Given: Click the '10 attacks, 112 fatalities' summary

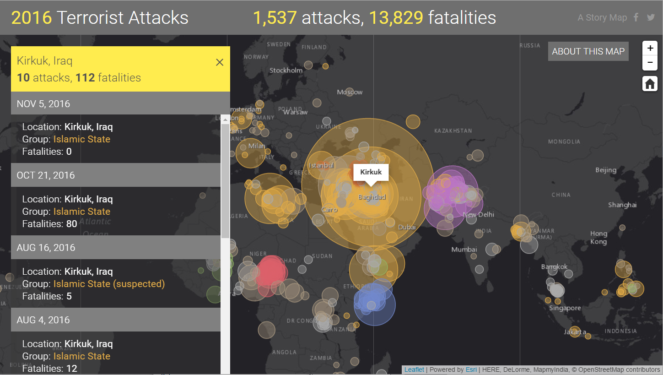Looking at the screenshot, I should [x=79, y=77].
